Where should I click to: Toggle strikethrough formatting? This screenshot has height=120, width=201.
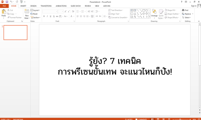coord(57,16)
